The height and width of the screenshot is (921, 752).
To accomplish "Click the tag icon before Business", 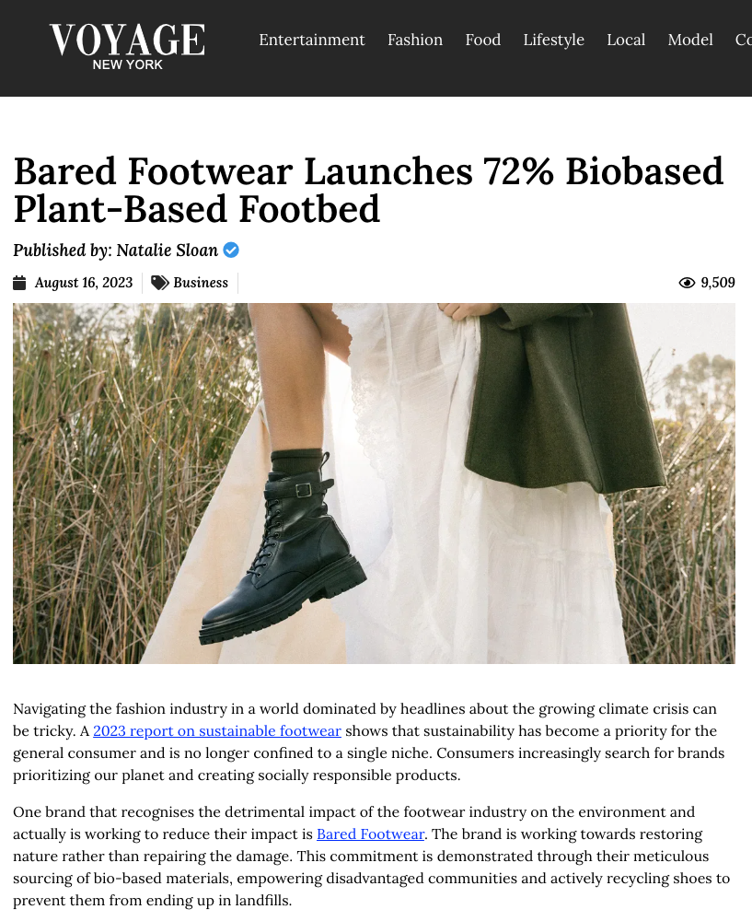I will 159,283.
